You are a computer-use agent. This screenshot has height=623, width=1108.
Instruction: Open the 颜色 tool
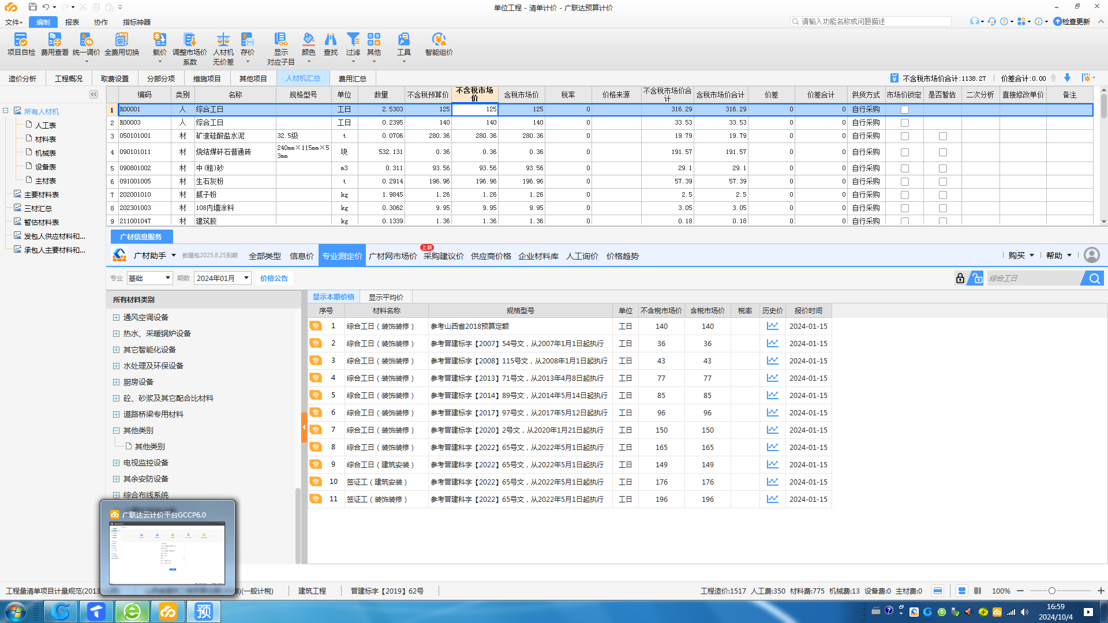(309, 44)
